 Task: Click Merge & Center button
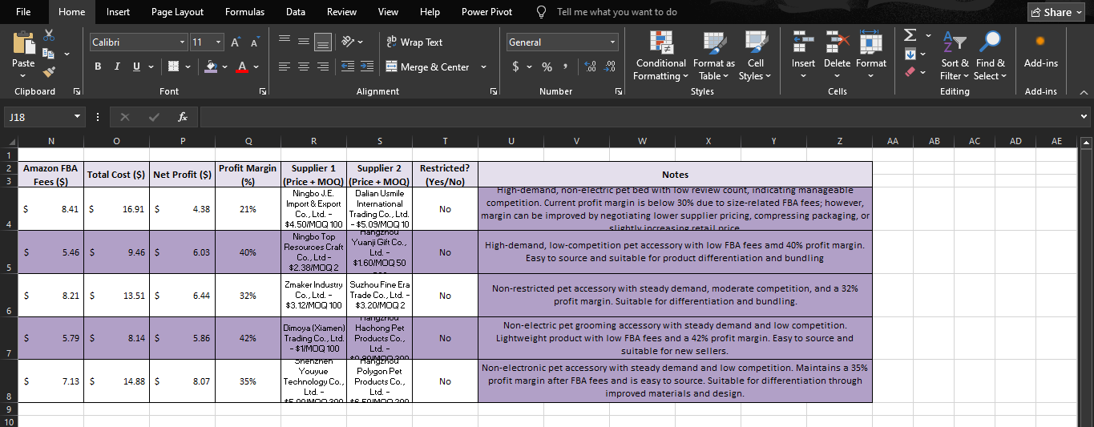[x=428, y=67]
